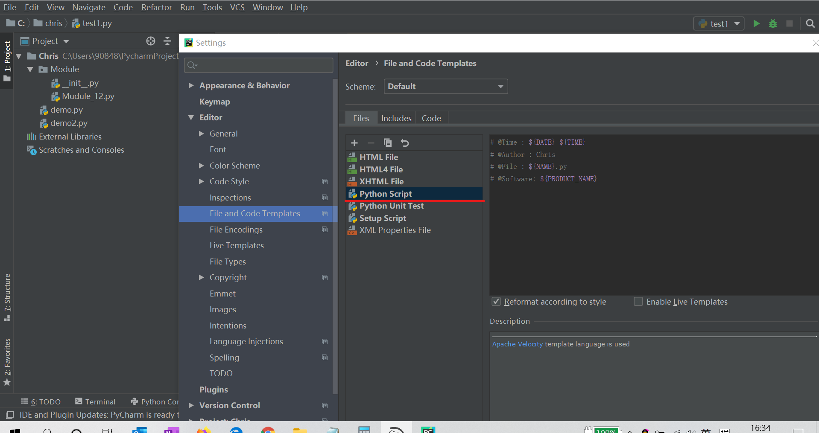Collapse the Editor settings section
The width and height of the screenshot is (819, 433).
191,118
